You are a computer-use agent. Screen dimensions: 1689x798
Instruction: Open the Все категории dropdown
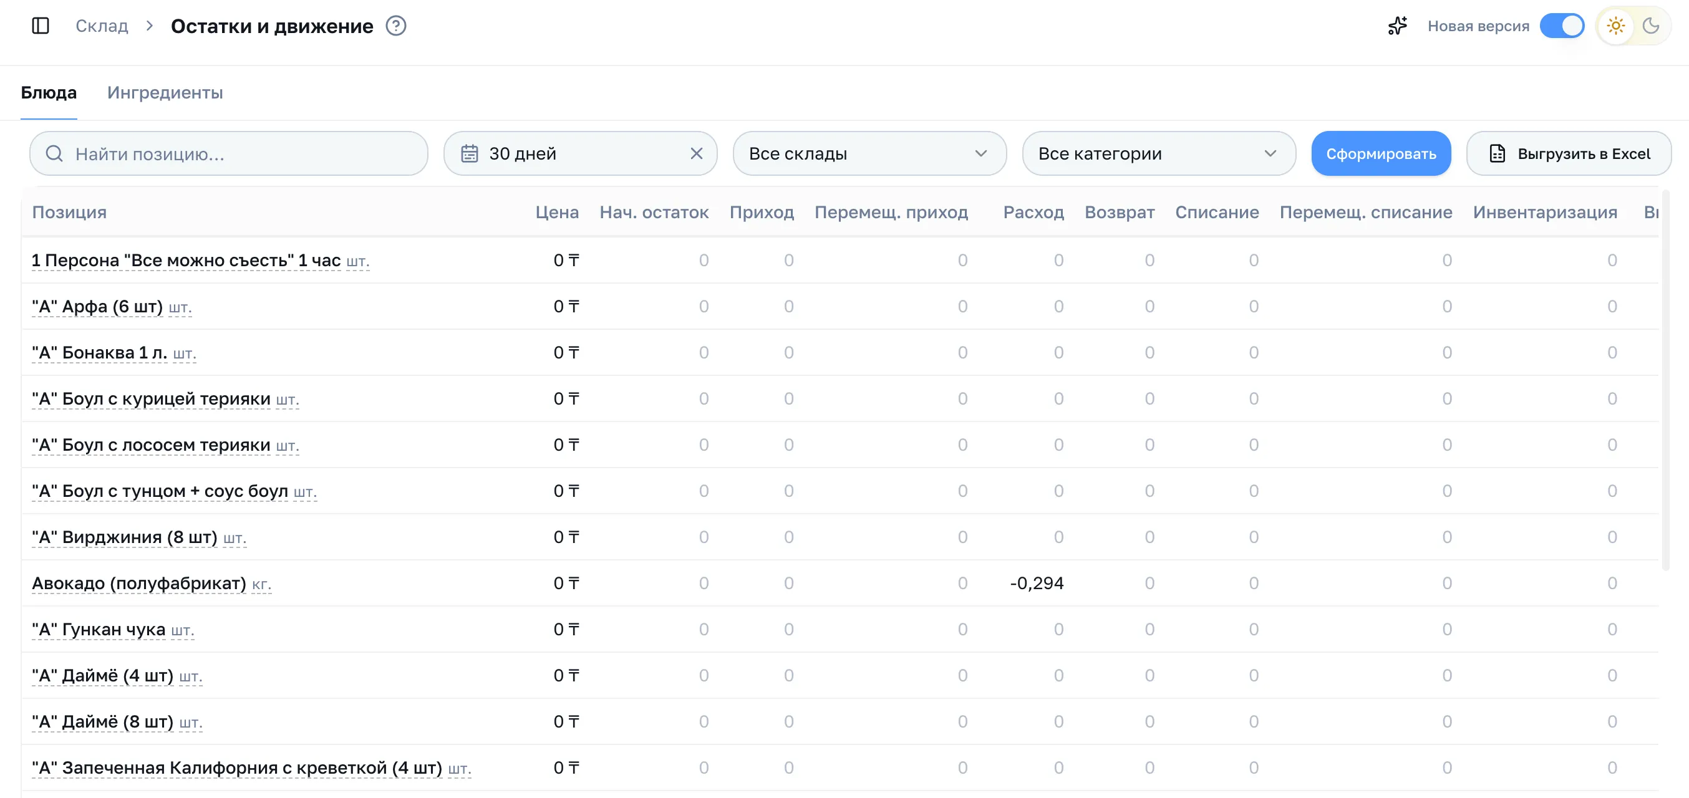[x=1159, y=153]
